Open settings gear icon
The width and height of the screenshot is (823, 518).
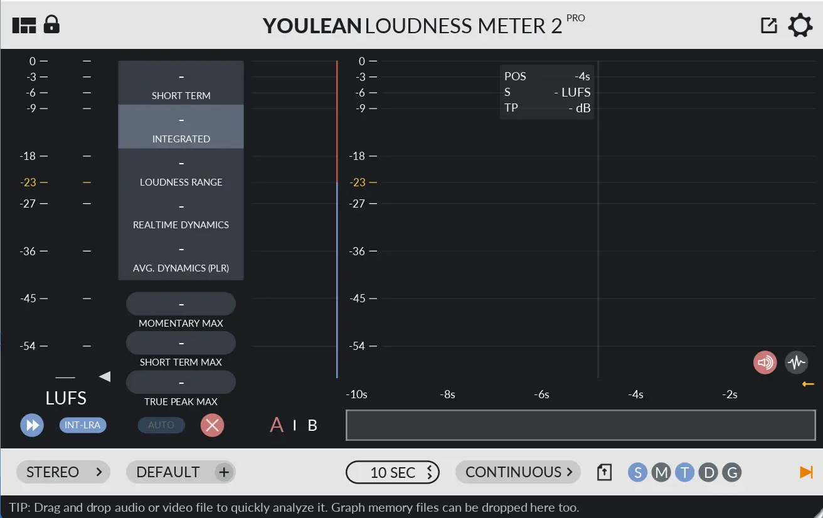pyautogui.click(x=800, y=26)
